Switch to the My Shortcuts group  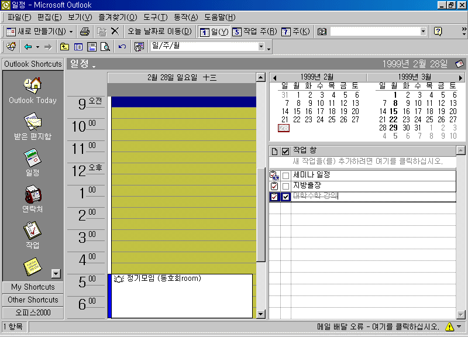(33, 287)
